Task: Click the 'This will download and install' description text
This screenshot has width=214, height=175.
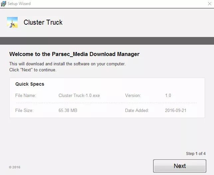Action: click(68, 64)
